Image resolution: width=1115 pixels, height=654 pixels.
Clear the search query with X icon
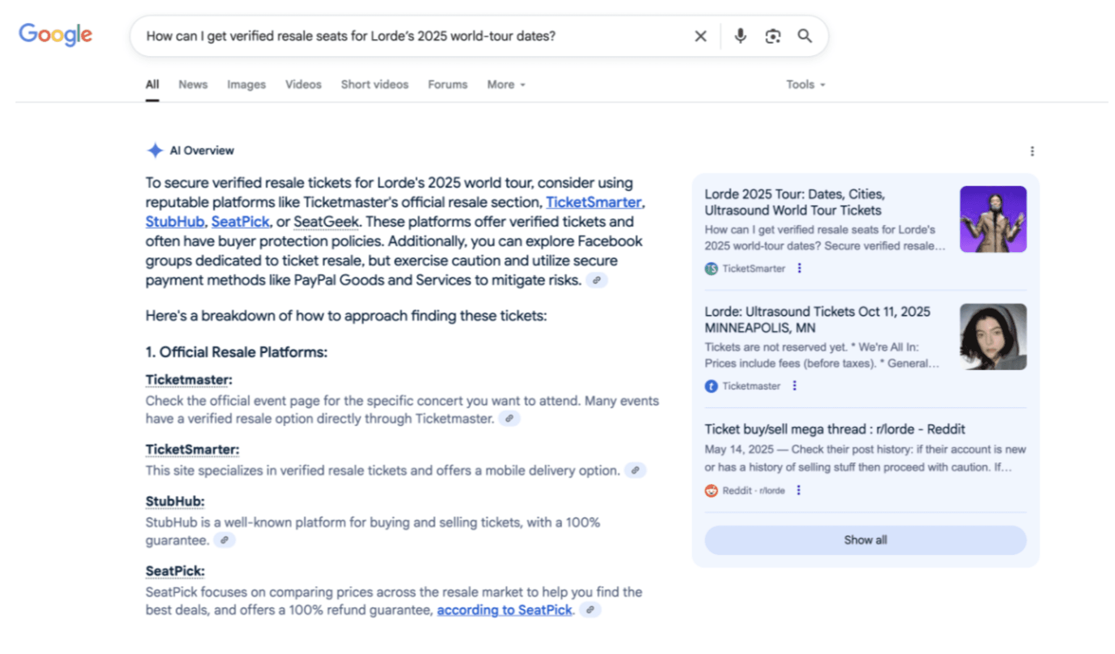[700, 36]
